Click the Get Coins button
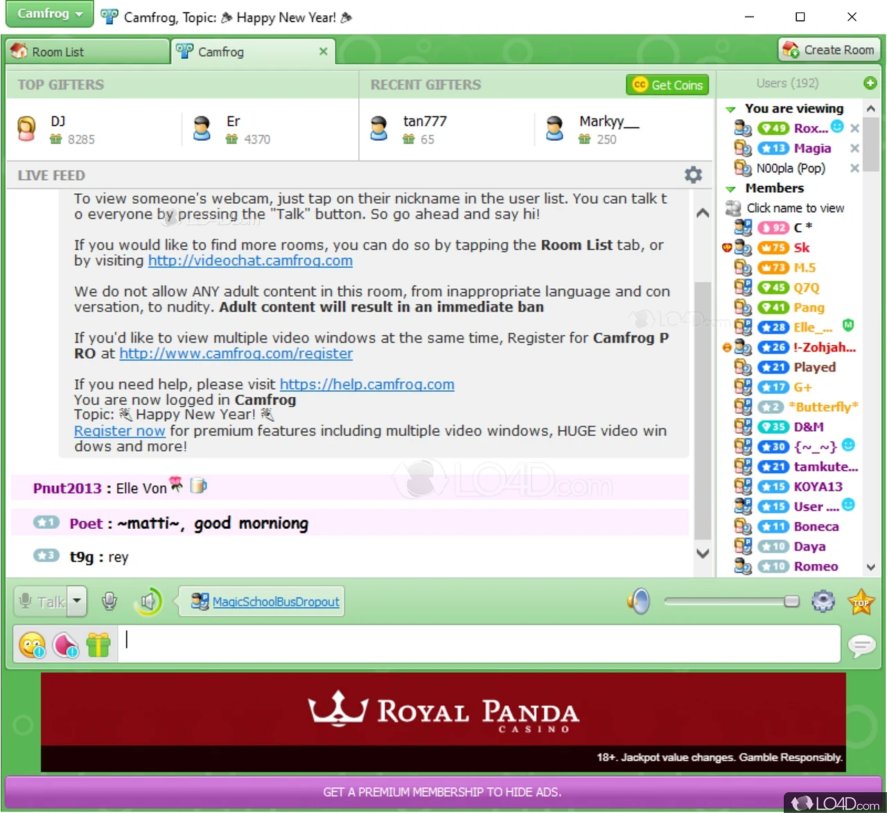 [x=667, y=85]
